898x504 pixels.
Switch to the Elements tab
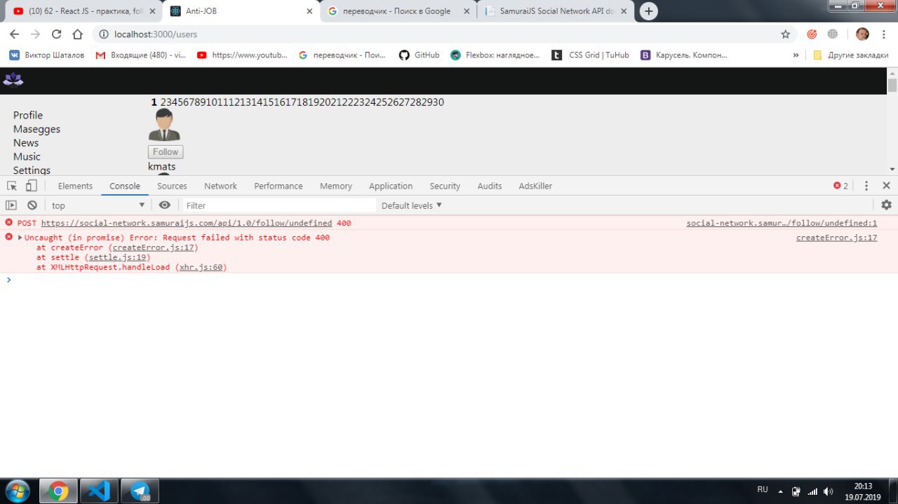click(x=75, y=186)
